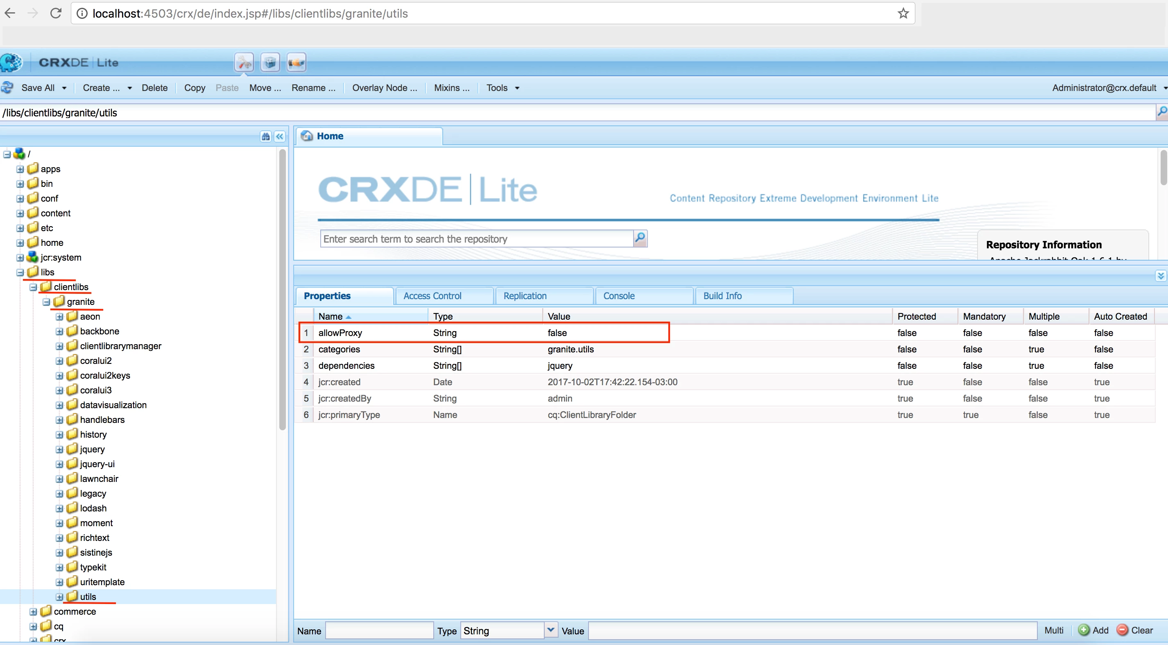Click the CRXDE Lite tools icon in header
Viewport: 1168px width, 645px height.
point(244,62)
